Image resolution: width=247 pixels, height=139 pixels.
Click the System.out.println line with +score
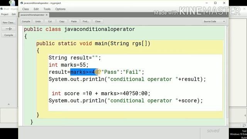pyautogui.click(x=126, y=100)
